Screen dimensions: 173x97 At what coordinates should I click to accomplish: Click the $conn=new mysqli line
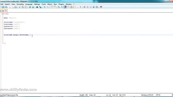pos(17,35)
